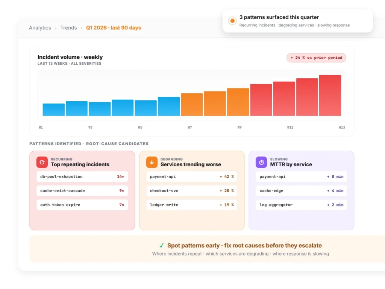Viewport: 385px width, 289px height.
Task: Select the W7 orange bar
Action: coord(192,105)
